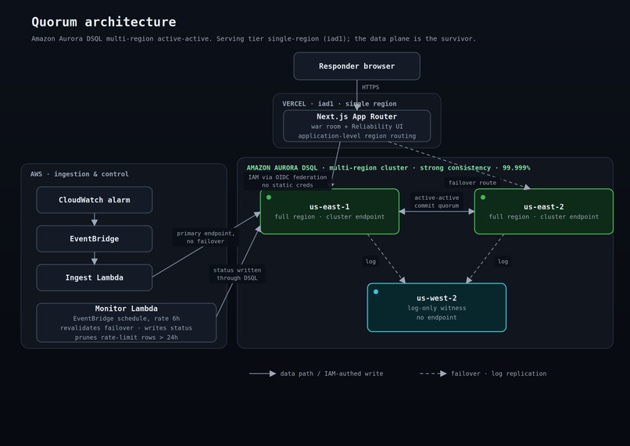Click the us-east-1 region node
The width and height of the screenshot is (630, 446).
(330, 211)
